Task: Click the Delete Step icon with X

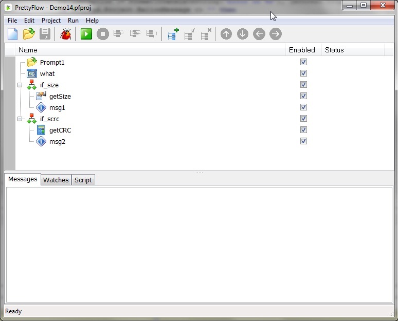Action: click(206, 34)
